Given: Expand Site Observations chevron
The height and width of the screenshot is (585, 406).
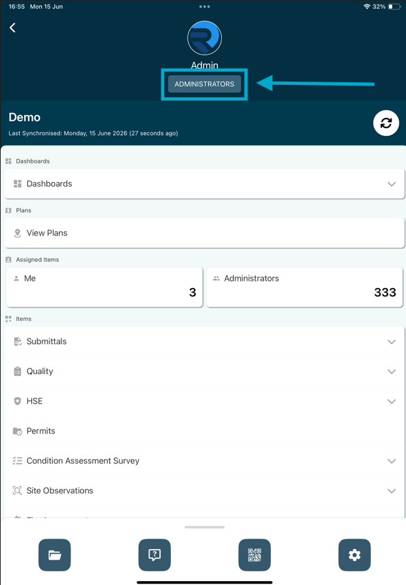Looking at the screenshot, I should tap(392, 491).
